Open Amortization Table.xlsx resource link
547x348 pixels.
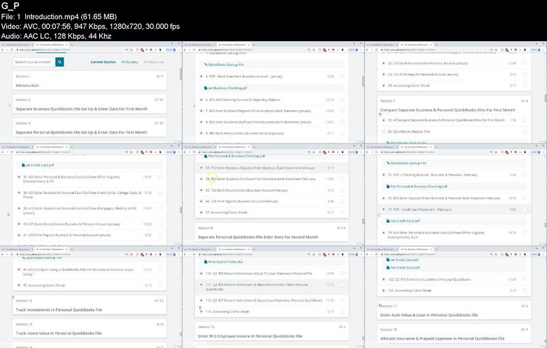(x=226, y=262)
